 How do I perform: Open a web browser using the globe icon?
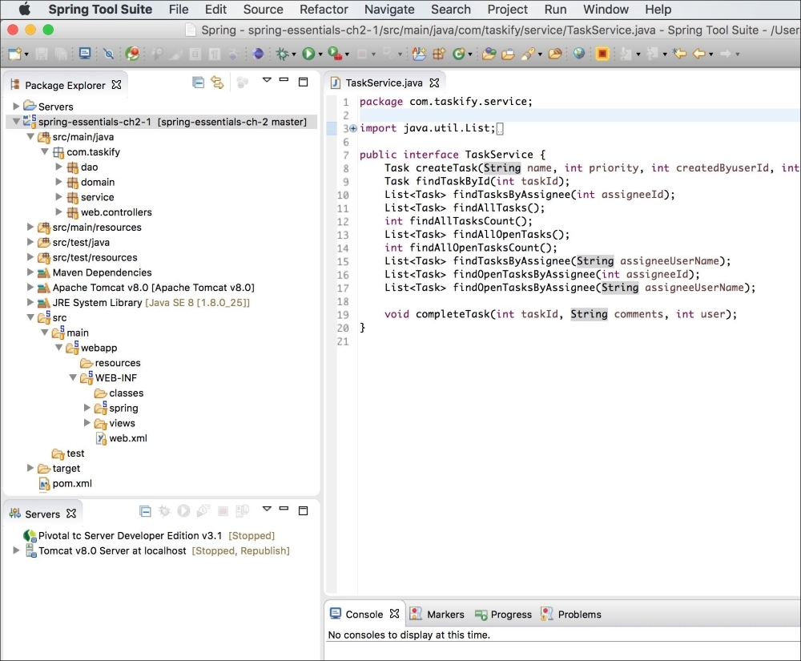pyautogui.click(x=578, y=54)
